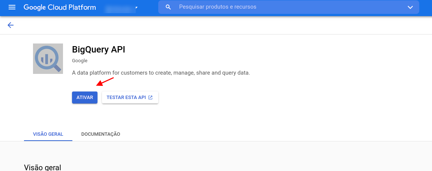Click the Google Cloud Platform logo text

(x=60, y=7)
